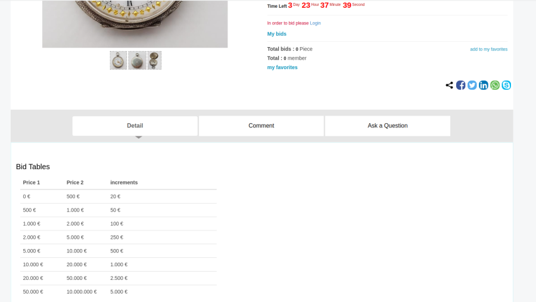Share the listing via Skype

(x=506, y=85)
